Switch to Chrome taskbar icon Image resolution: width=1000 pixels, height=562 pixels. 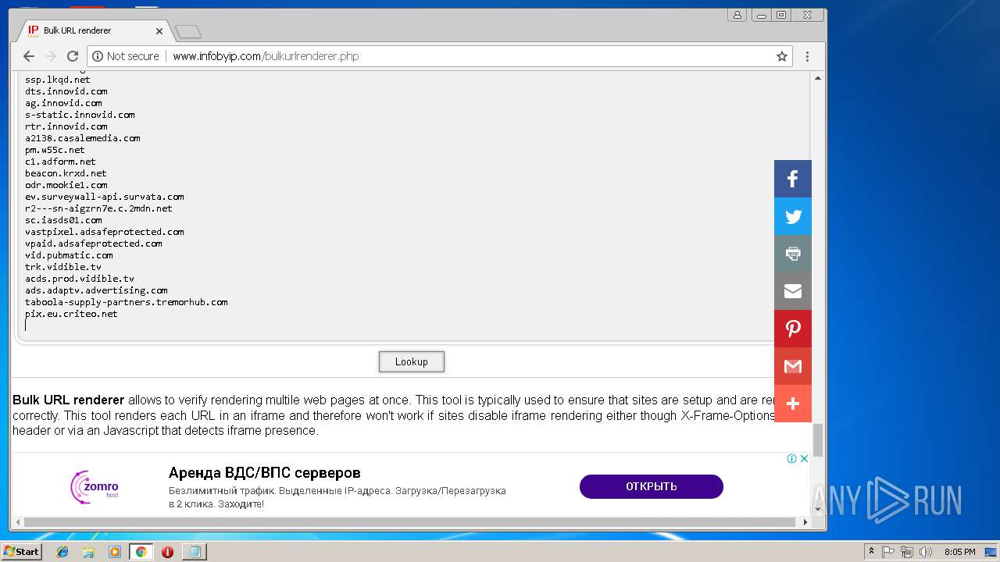(141, 552)
